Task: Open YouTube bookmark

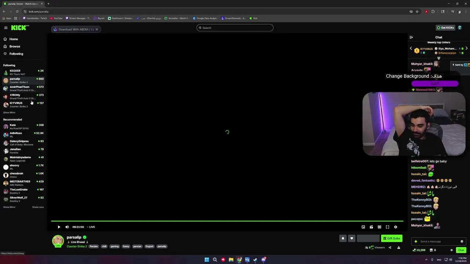Action: click(x=56, y=18)
